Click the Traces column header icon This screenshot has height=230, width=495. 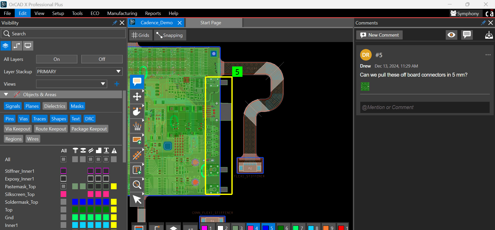[x=91, y=151]
